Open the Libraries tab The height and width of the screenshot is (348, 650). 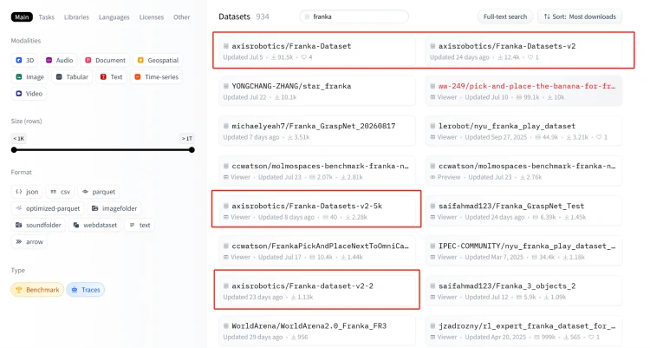76,17
